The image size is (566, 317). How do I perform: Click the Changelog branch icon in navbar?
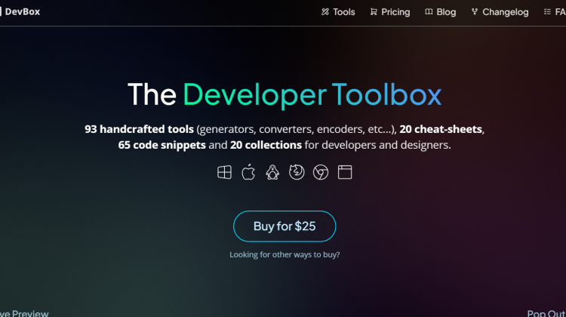tap(475, 12)
